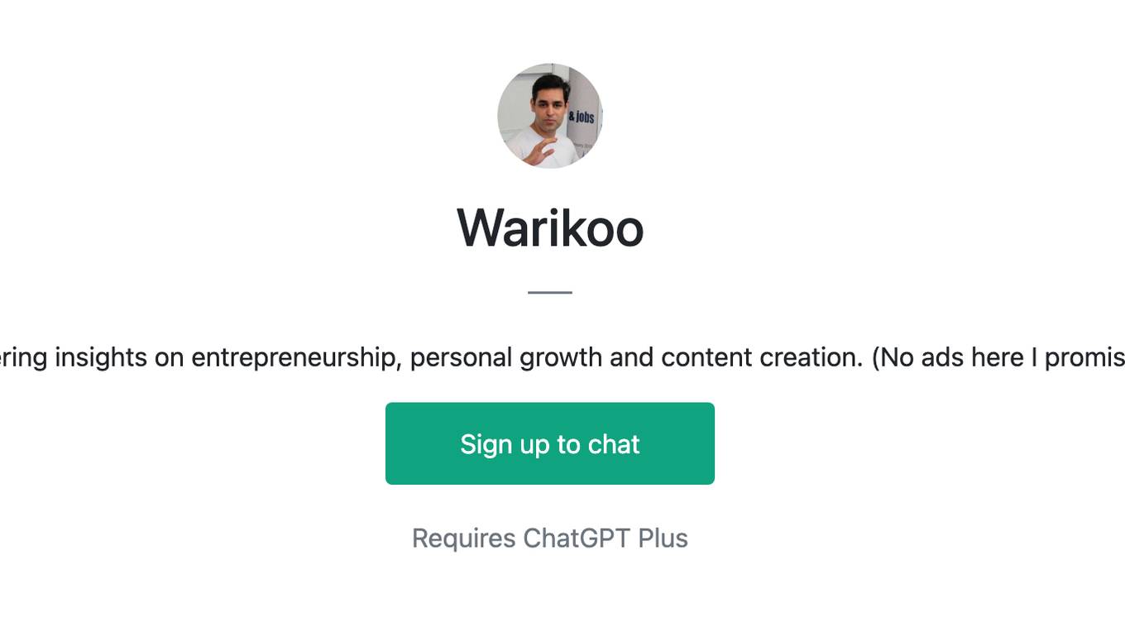The width and height of the screenshot is (1125, 632).
Task: Click the word 'Requires' below the button
Action: 464,538
